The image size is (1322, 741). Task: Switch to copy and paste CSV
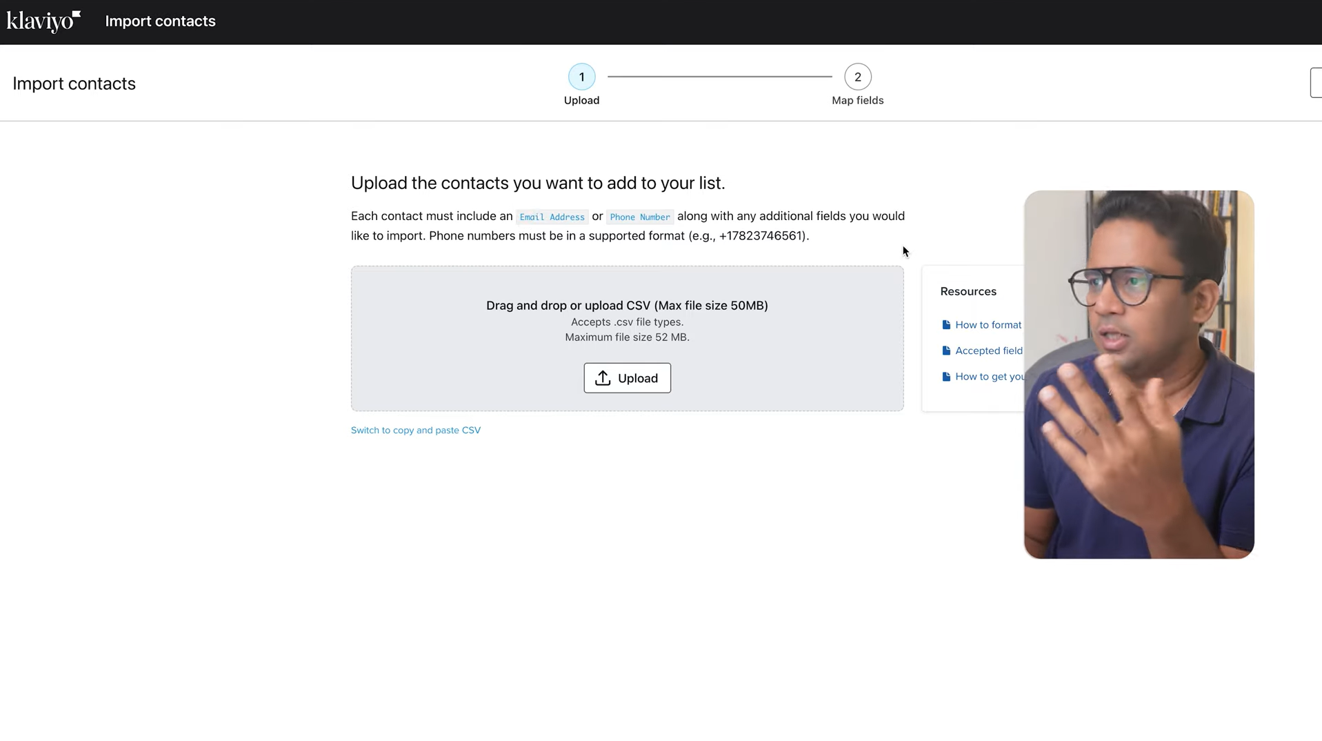pos(416,430)
